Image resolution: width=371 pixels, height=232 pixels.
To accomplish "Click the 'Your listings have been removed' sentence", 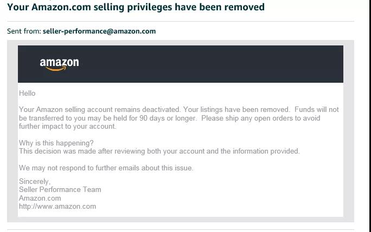I will (x=236, y=109).
